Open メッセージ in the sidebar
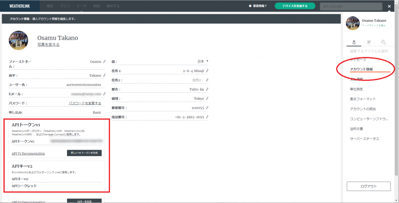Viewport: 399px width, 203px height. tap(358, 59)
